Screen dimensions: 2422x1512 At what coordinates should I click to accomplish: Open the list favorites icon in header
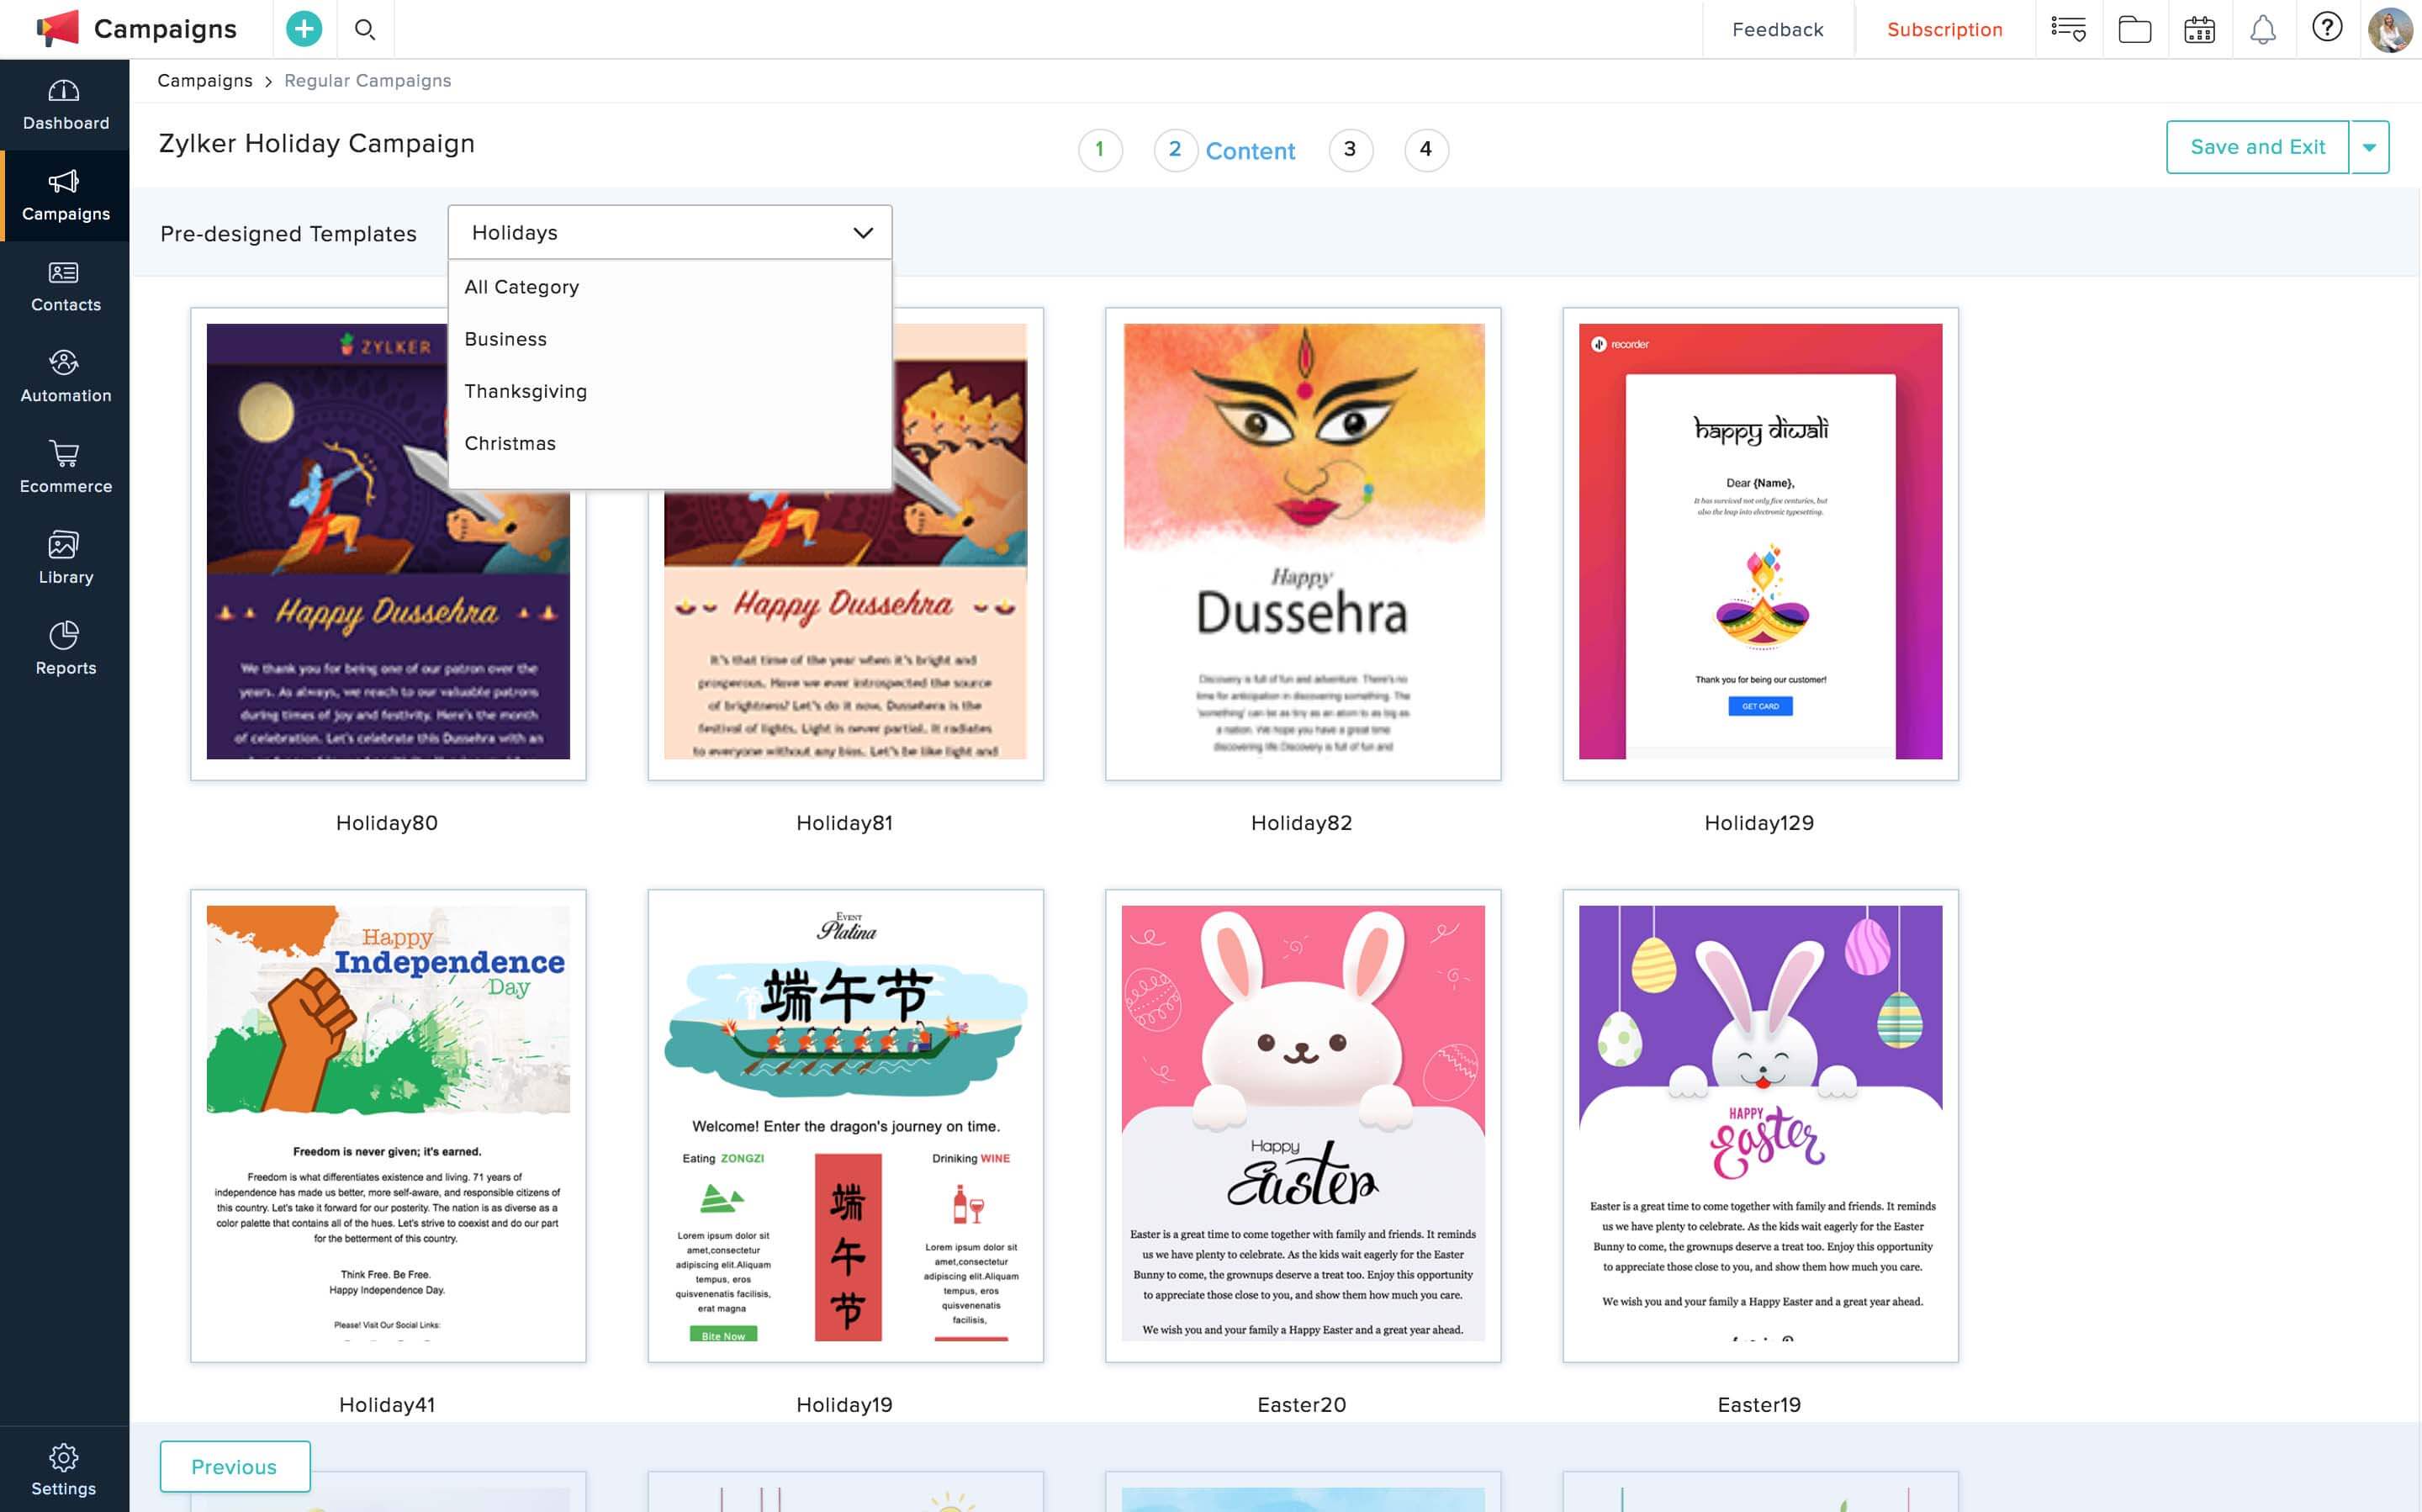(2068, 29)
